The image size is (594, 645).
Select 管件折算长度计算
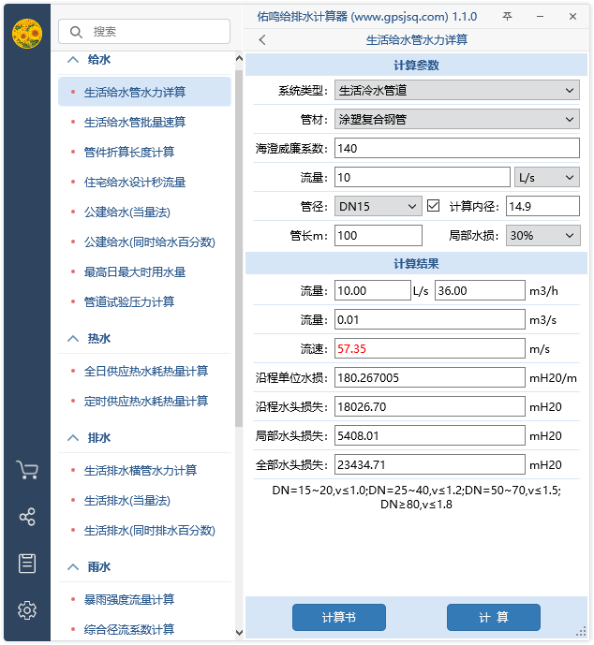[129, 152]
